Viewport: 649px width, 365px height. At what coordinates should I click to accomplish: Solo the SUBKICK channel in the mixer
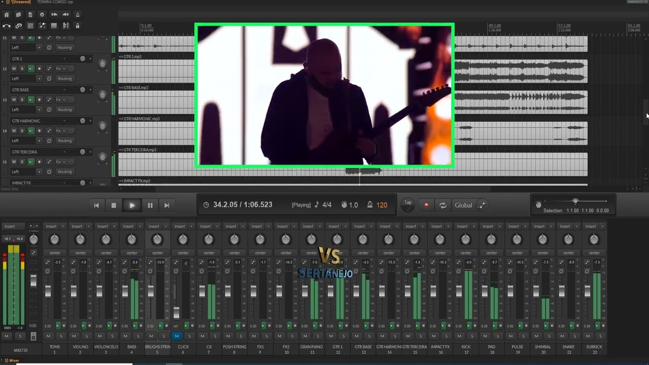(600, 336)
